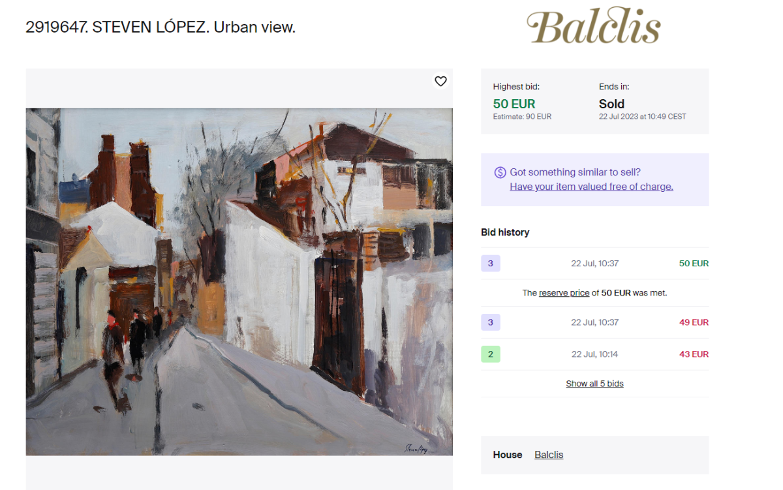Select the green bidder 2 badge

click(491, 354)
